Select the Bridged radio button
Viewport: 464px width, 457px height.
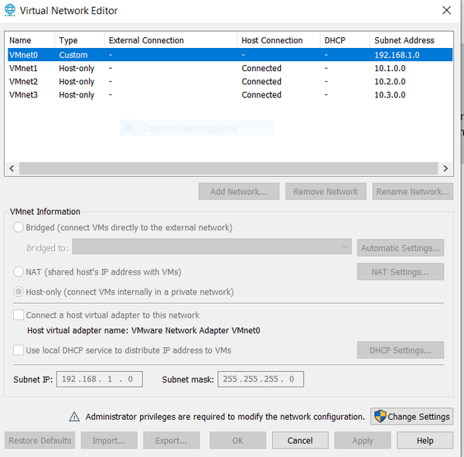click(19, 227)
